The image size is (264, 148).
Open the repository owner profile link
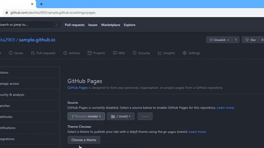[x=7, y=40]
